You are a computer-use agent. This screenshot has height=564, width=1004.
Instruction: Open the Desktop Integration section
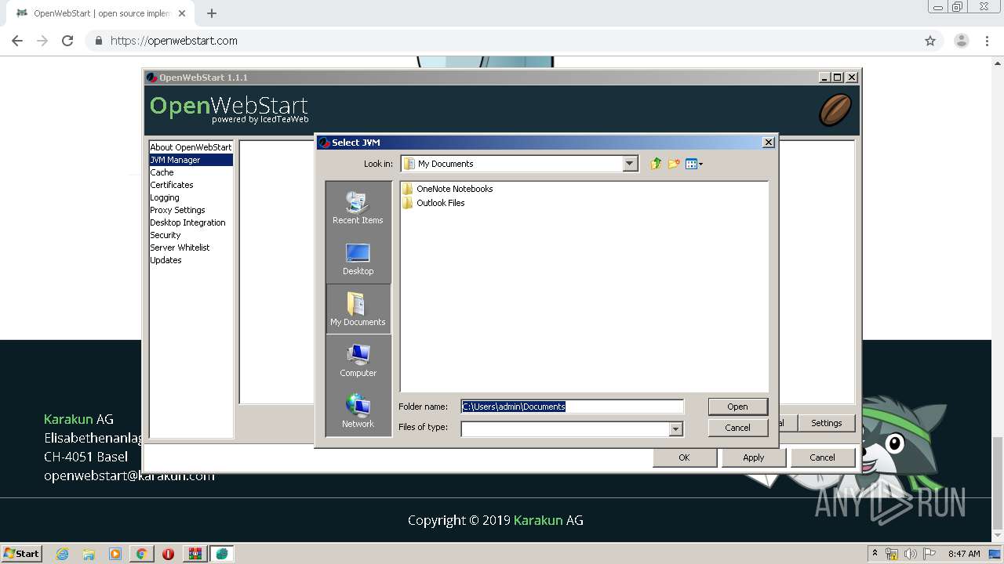click(191, 222)
